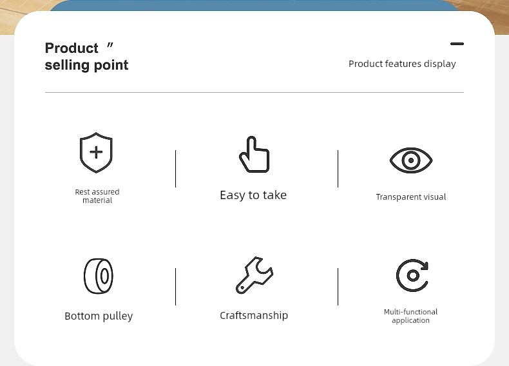Click the dash icon above features display
The image size is (509, 366).
click(457, 44)
